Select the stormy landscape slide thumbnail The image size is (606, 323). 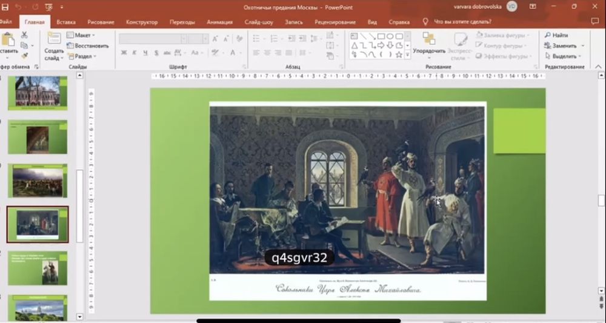tap(38, 181)
